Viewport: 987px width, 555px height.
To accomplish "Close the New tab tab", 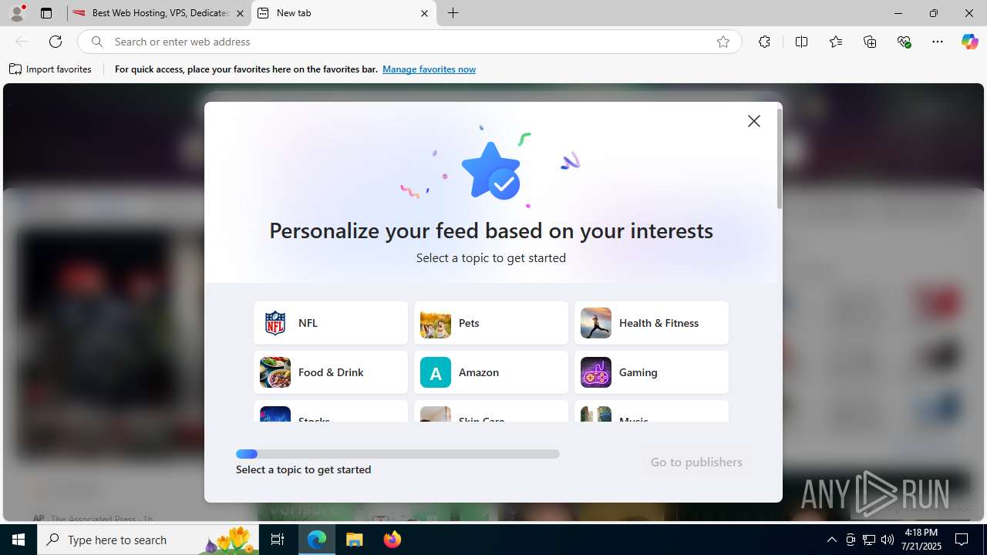I will (x=424, y=13).
